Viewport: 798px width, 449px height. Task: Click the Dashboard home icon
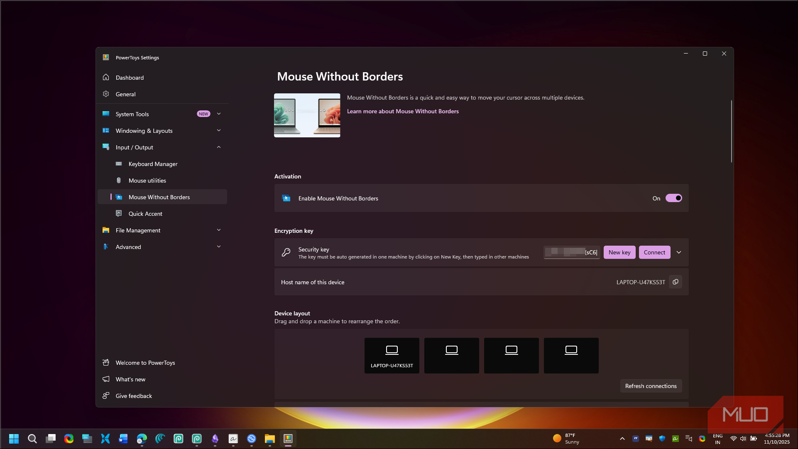coord(106,78)
